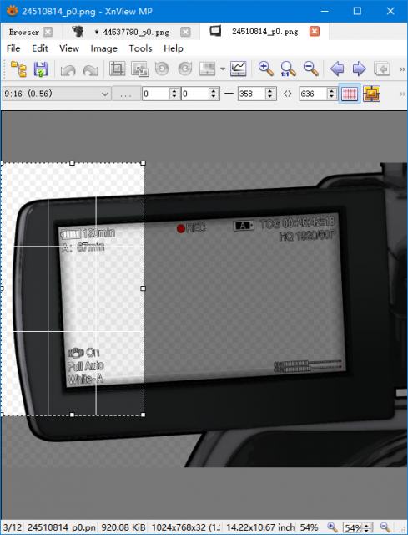This screenshot has width=408, height=535.
Task: Click the width field showing 358
Action: [251, 94]
